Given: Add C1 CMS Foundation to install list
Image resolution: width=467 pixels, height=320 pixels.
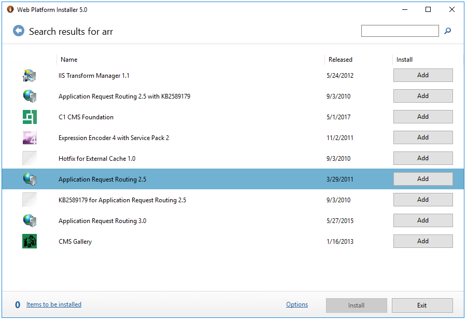Looking at the screenshot, I should [423, 117].
